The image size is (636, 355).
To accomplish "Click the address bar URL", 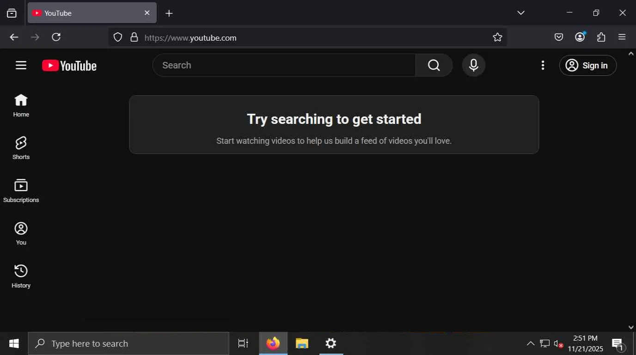I will tap(190, 38).
